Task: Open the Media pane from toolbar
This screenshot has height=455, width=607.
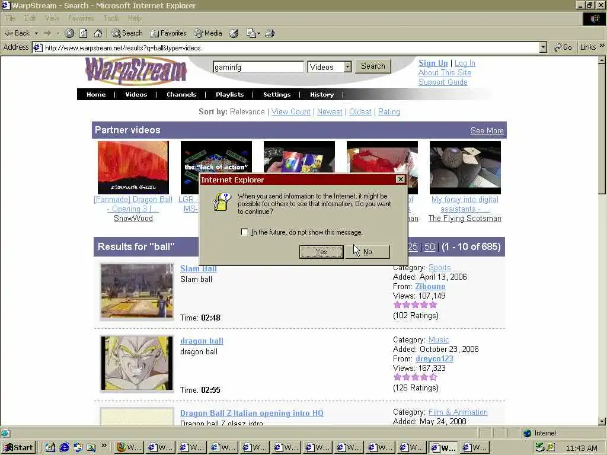Action: pyautogui.click(x=208, y=33)
